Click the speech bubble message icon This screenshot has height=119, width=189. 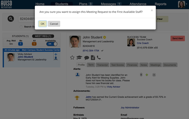(x=87, y=58)
